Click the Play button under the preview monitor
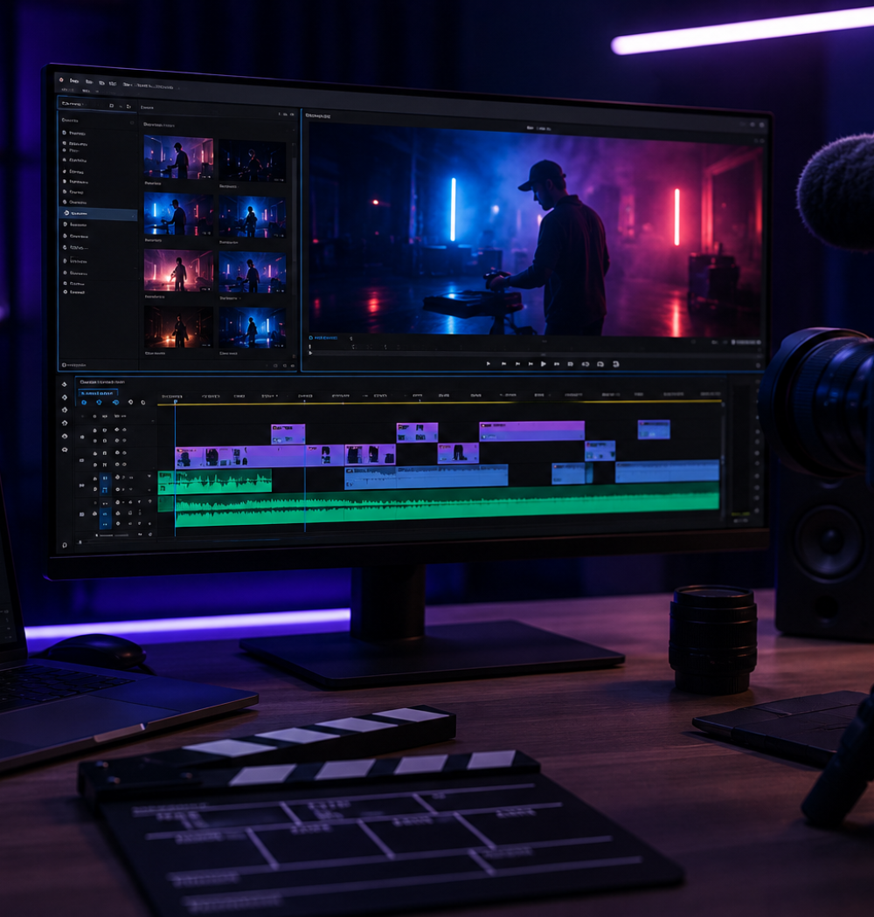The height and width of the screenshot is (917, 874). pyautogui.click(x=544, y=364)
